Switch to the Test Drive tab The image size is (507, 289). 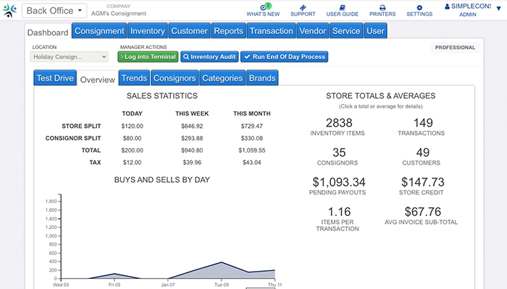(x=55, y=78)
